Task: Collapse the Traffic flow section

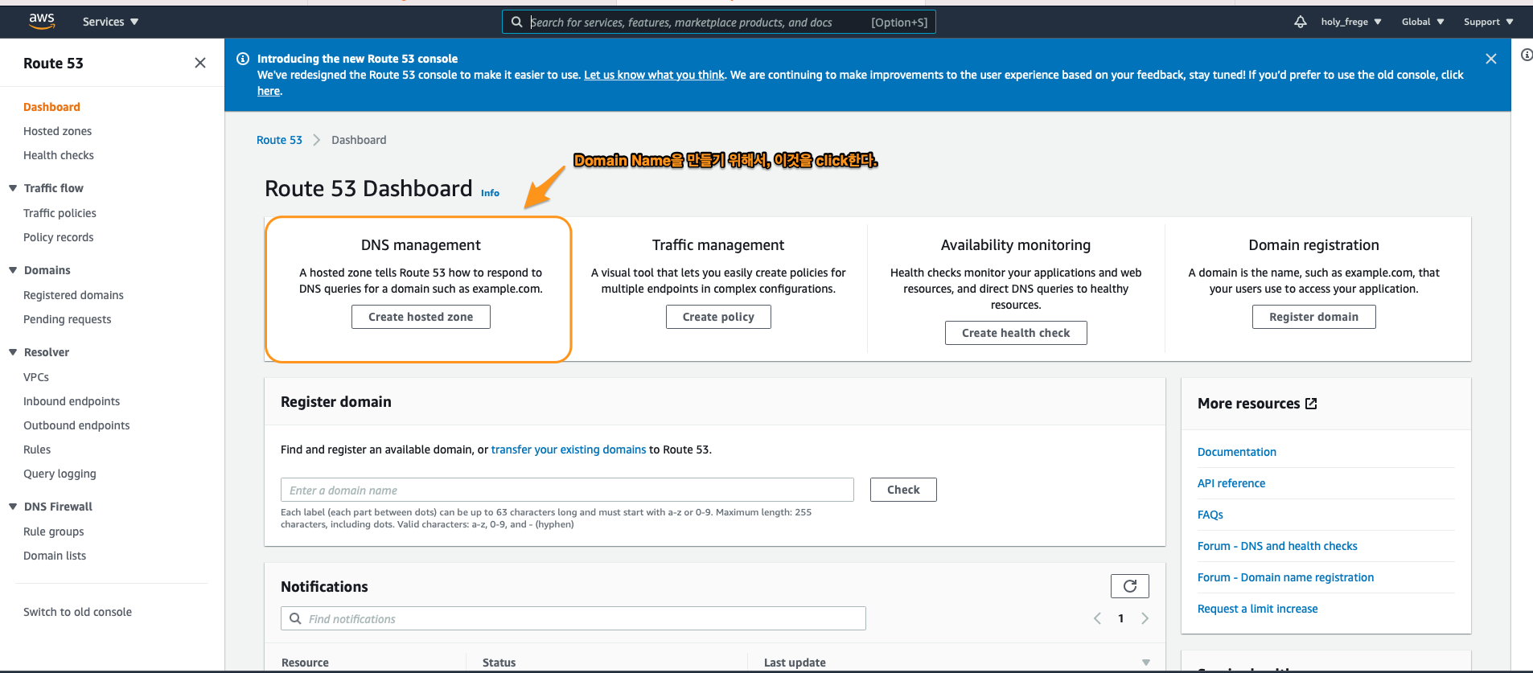Action: (x=13, y=188)
